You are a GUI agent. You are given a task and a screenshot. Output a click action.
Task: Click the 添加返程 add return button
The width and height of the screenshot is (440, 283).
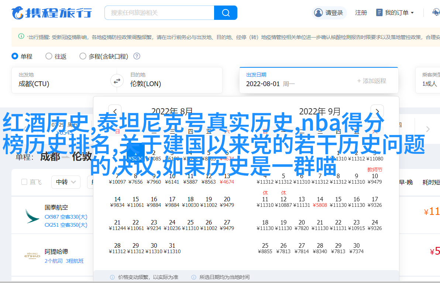tap(372, 81)
